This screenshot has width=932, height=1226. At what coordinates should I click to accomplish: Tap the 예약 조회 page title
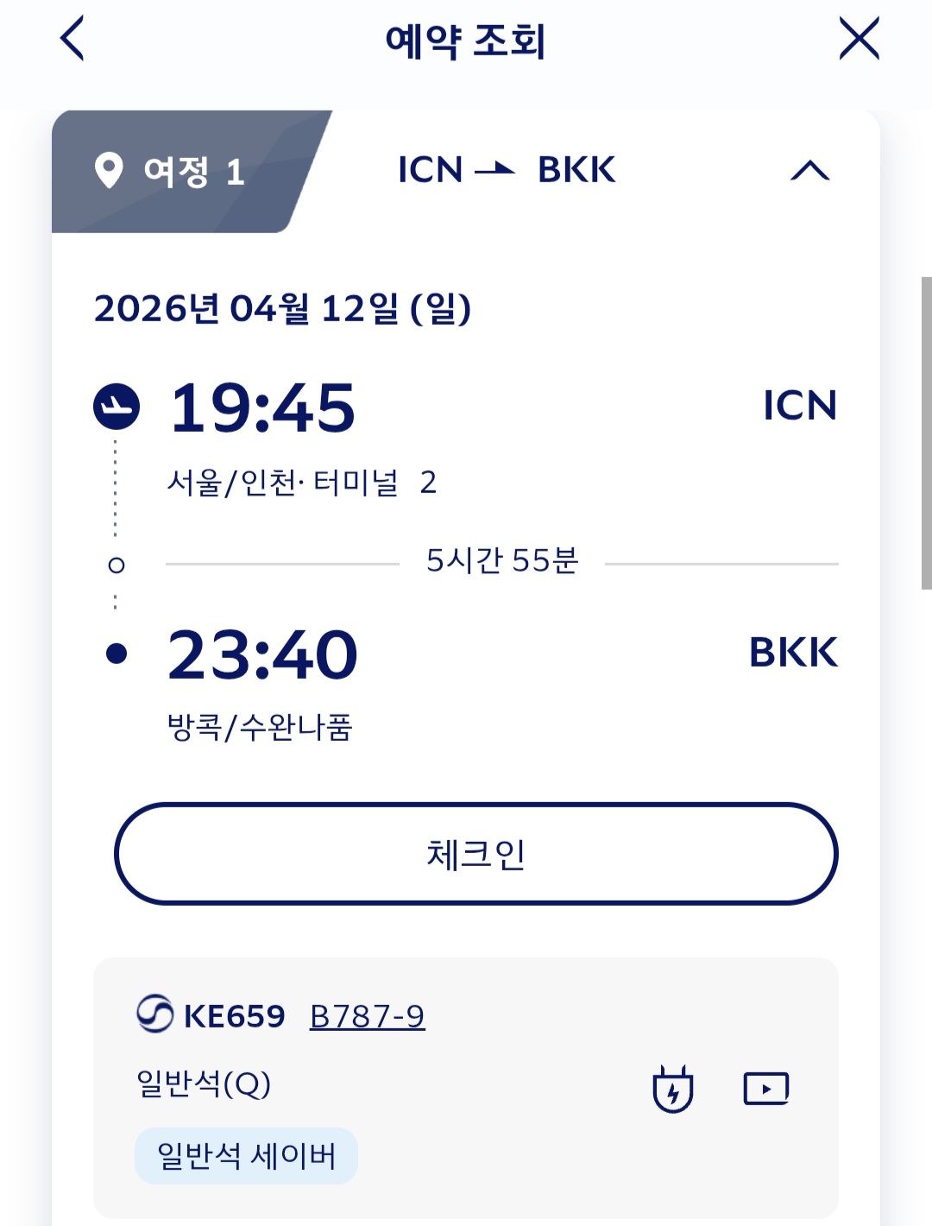point(465,41)
